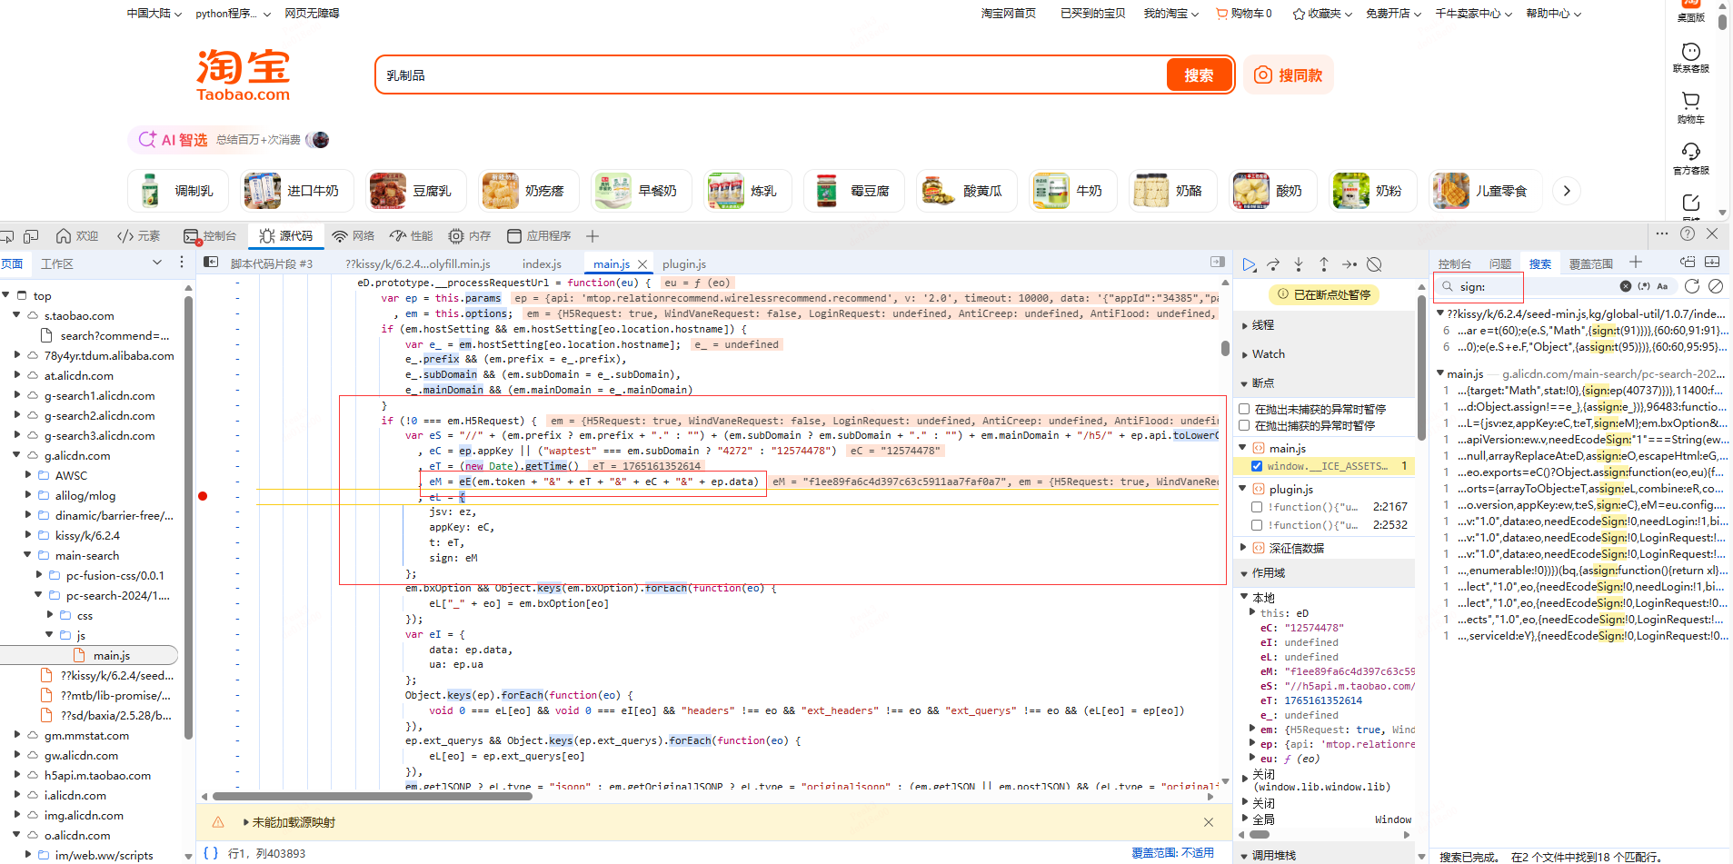Add new quick-view tab plus
The width and height of the screenshot is (1733, 864).
1636,263
